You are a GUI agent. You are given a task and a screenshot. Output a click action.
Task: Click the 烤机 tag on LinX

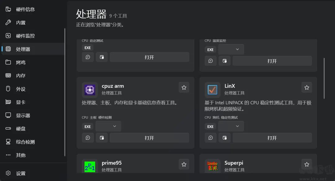tap(216, 117)
